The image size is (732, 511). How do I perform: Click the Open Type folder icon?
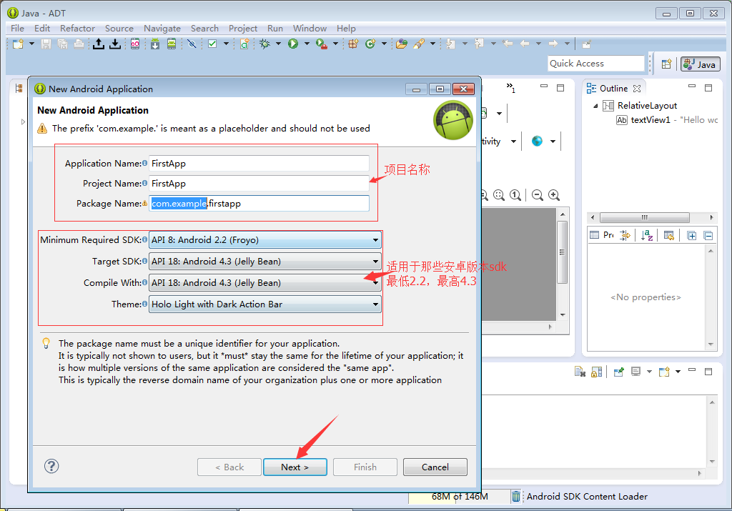click(x=402, y=44)
